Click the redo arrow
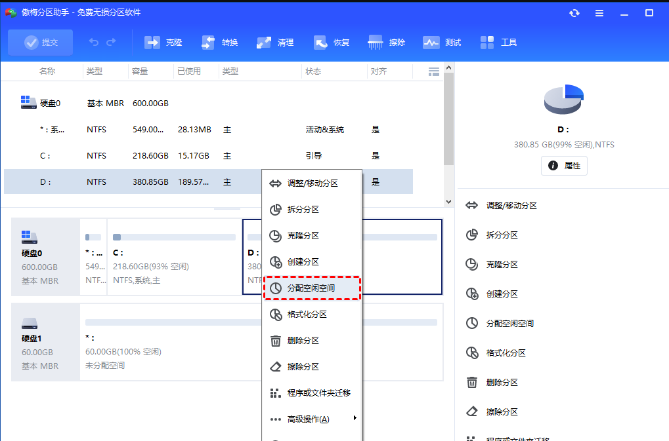This screenshot has height=441, width=669. [112, 41]
